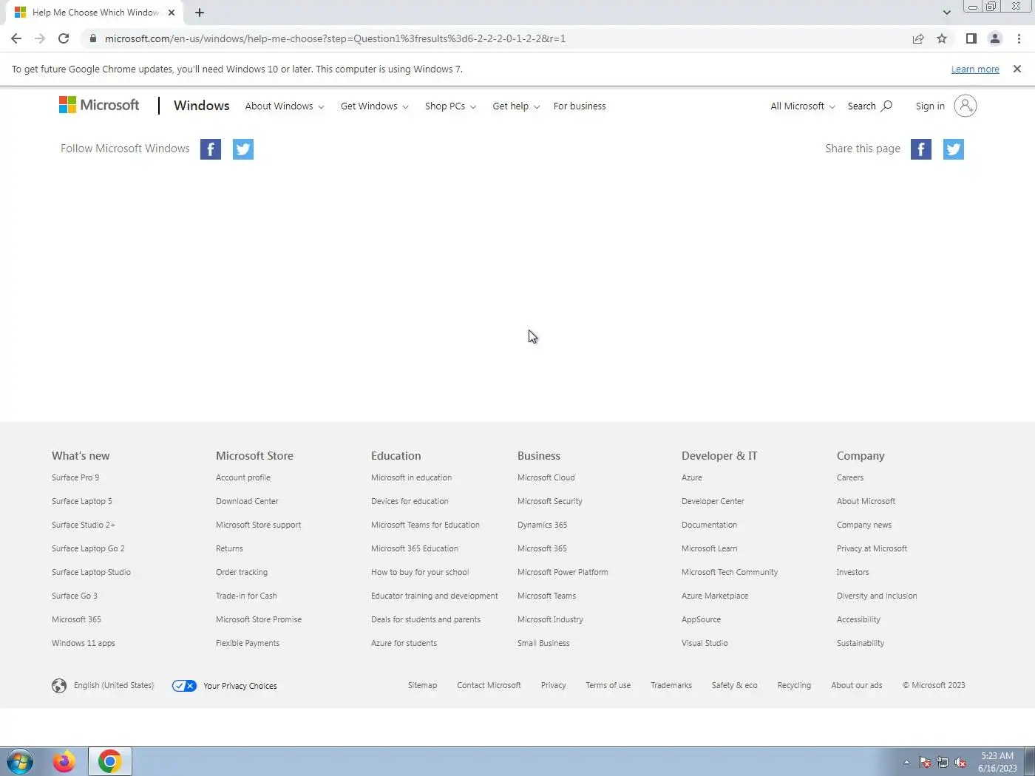Open Windows 11 apps link
1035x776 pixels.
pos(84,643)
